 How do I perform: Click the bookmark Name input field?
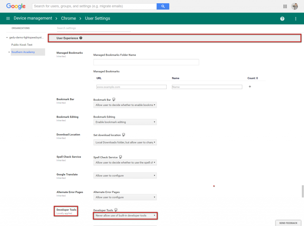(207, 87)
